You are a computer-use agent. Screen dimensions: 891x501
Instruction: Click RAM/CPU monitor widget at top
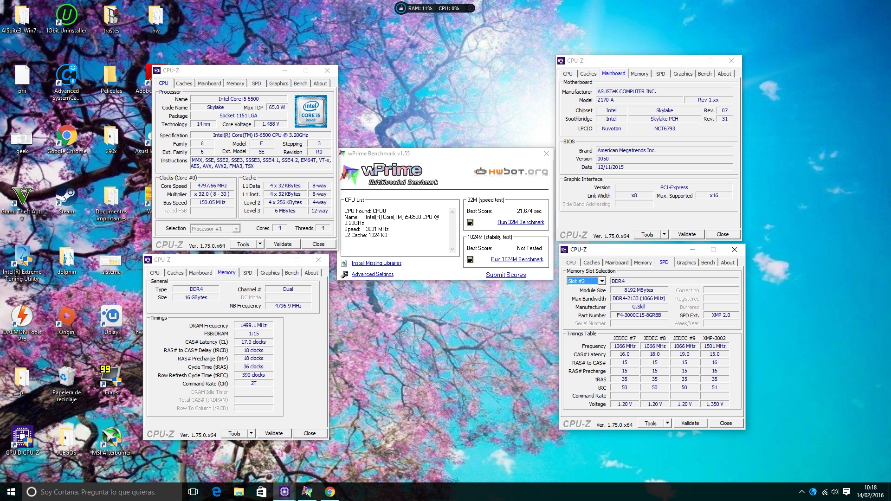[435, 8]
